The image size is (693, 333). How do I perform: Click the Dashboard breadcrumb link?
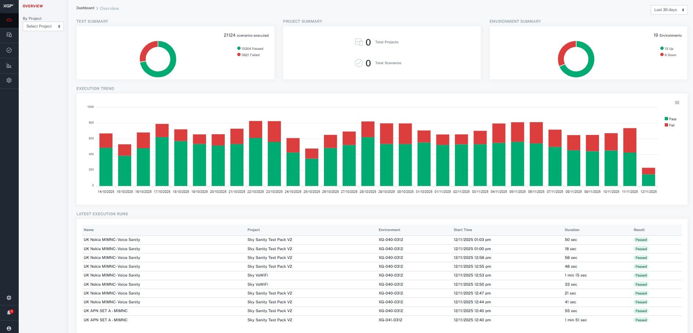pyautogui.click(x=85, y=8)
